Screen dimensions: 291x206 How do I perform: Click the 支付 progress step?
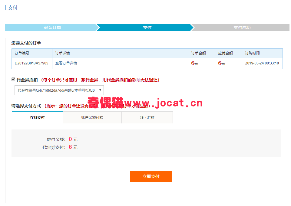[147, 28]
